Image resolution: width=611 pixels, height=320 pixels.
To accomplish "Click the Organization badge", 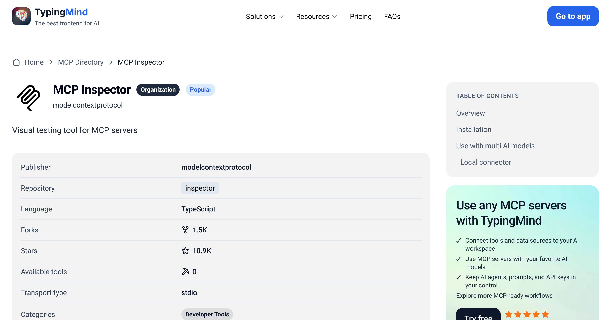I will (x=158, y=90).
